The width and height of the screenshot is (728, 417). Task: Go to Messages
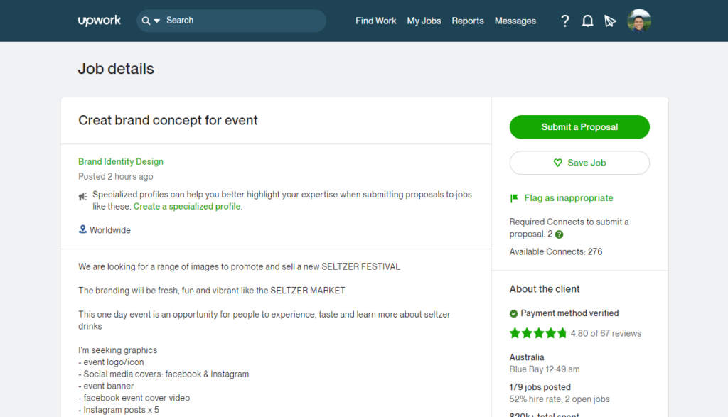515,21
